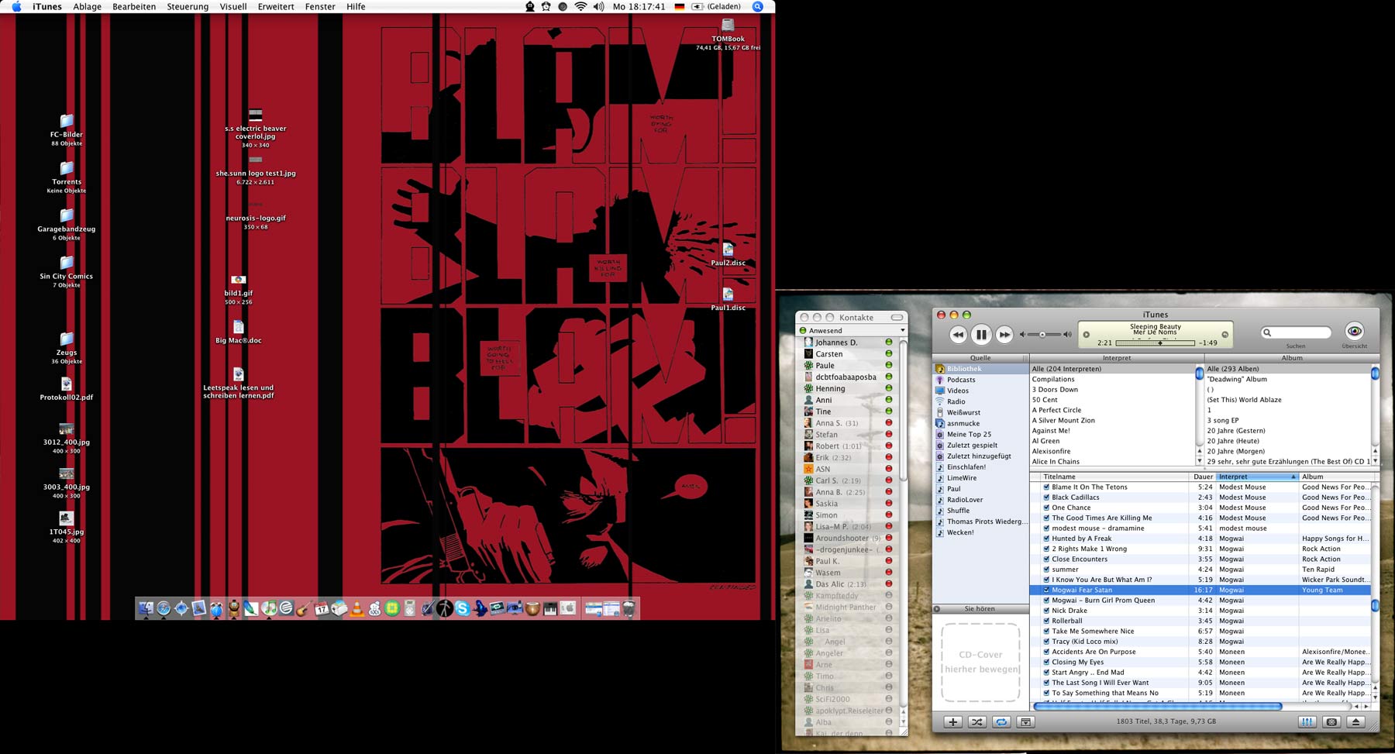This screenshot has width=1395, height=754.
Task: Click the right round arrow in the iTunes display
Action: [x=1225, y=335]
